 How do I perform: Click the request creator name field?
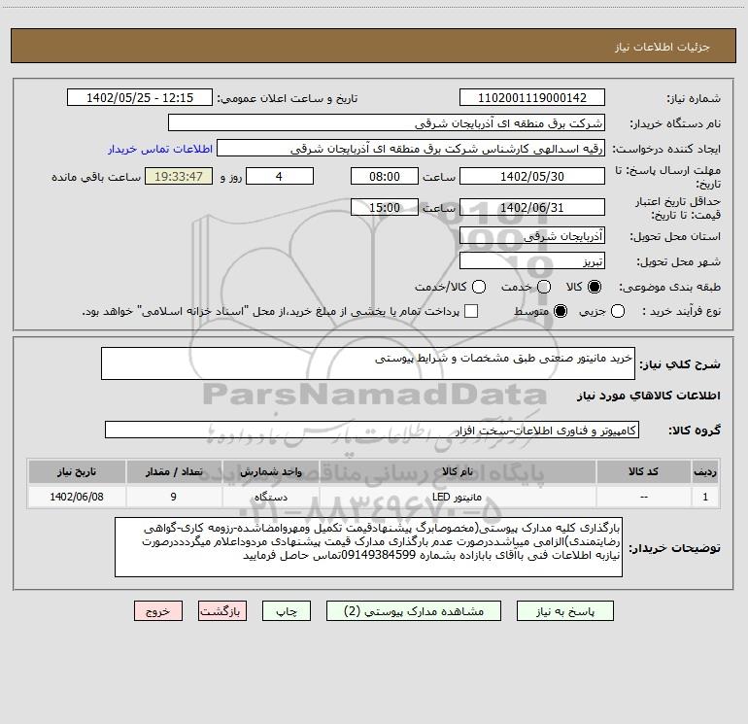[411, 149]
